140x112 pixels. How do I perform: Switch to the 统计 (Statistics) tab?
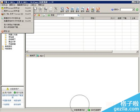40,56
